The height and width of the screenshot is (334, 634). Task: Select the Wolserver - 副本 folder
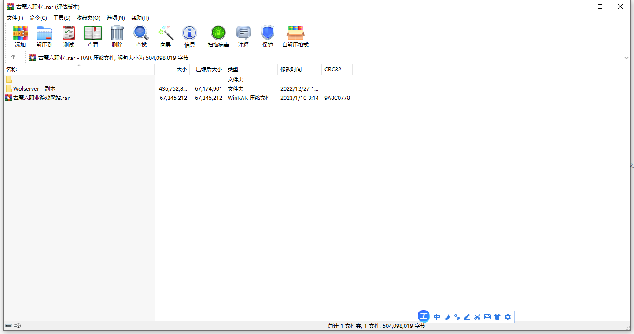pyautogui.click(x=34, y=89)
